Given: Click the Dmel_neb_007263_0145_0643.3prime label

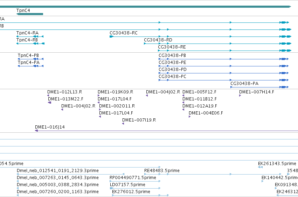Looking at the screenshot, I should (x=58, y=178).
